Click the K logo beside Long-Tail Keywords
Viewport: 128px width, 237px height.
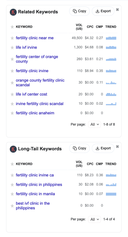tap(13, 149)
